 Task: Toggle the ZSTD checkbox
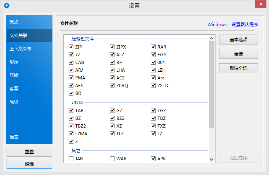click(153, 85)
